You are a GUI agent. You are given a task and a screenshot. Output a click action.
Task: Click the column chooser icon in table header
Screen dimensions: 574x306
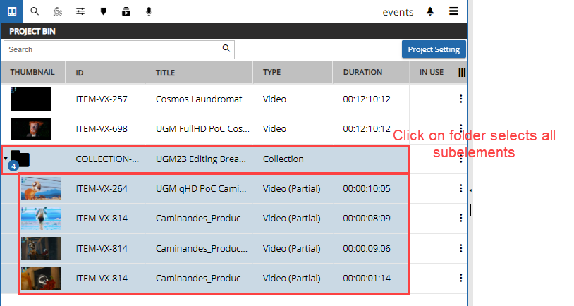click(x=462, y=72)
